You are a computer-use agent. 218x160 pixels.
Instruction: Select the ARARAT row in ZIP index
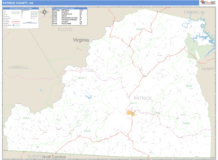pyautogui.click(x=69, y=12)
